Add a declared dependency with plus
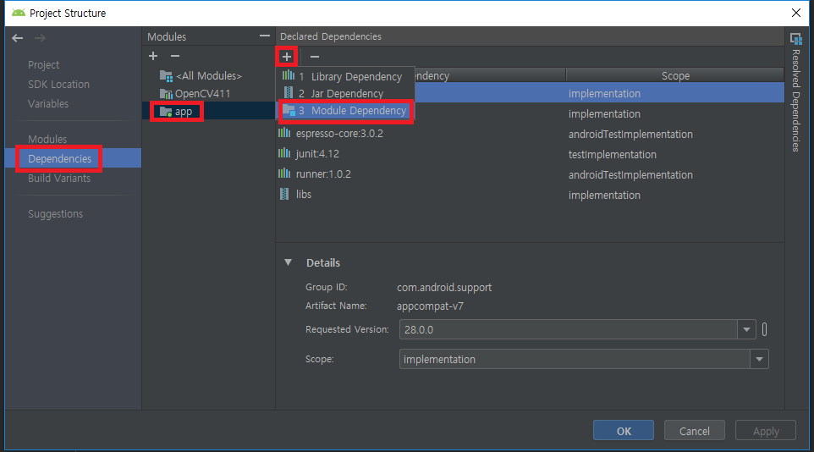Image resolution: width=814 pixels, height=452 pixels. [287, 56]
